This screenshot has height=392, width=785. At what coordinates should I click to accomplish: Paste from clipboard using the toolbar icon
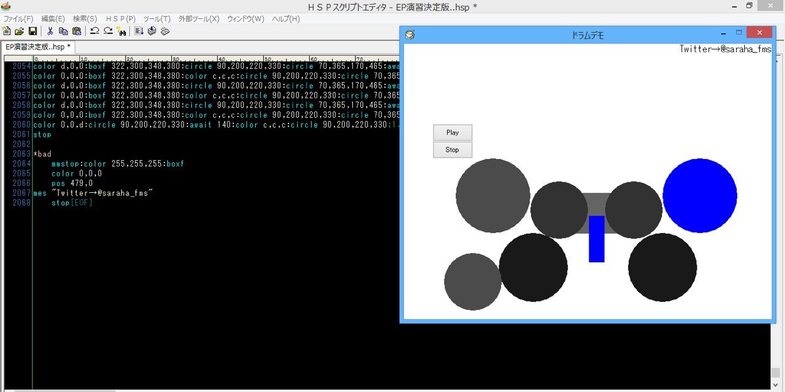point(76,31)
